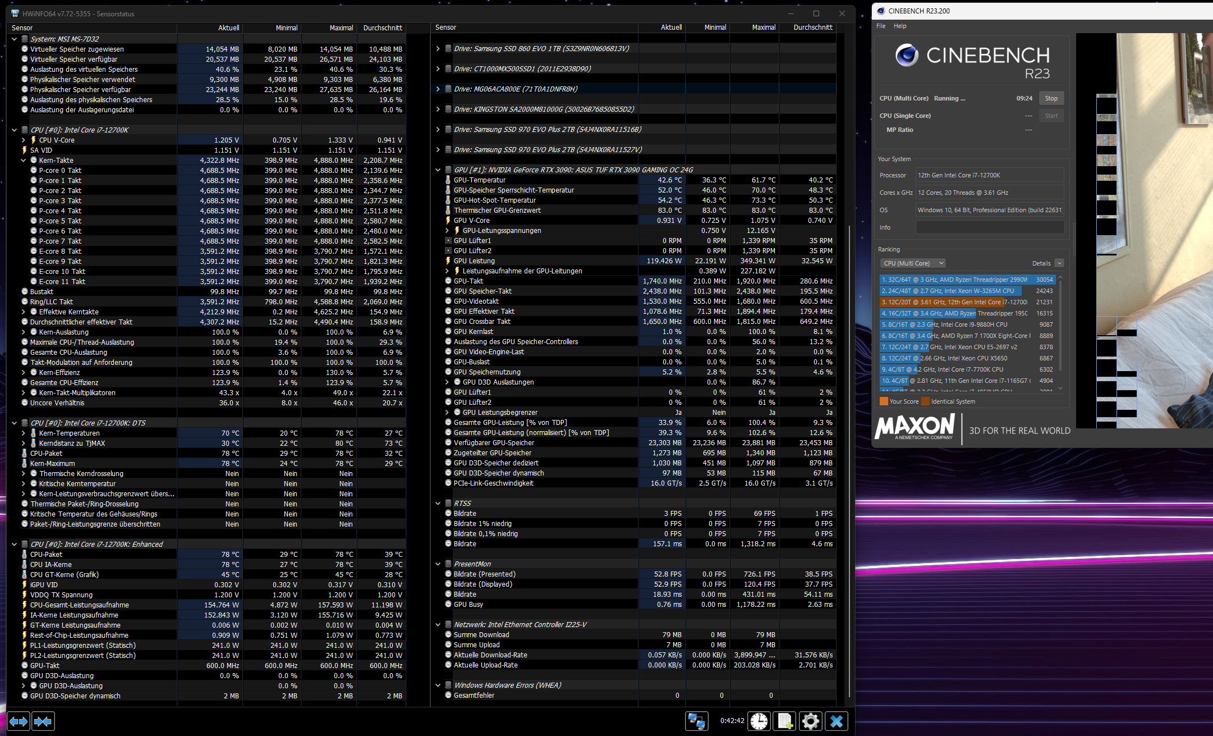Click the shrink panels arrows icon
The height and width of the screenshot is (736, 1213).
click(x=43, y=721)
